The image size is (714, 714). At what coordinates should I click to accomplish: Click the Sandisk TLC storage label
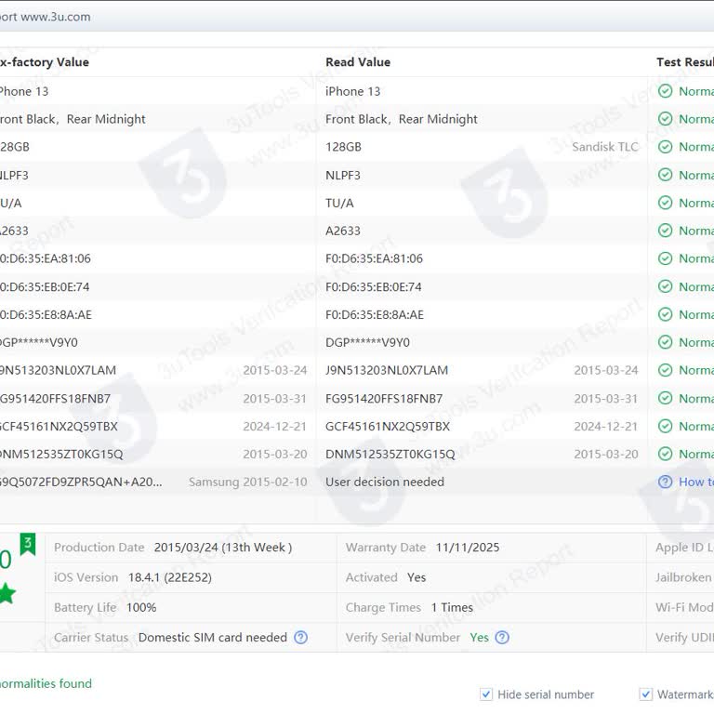[x=604, y=147]
